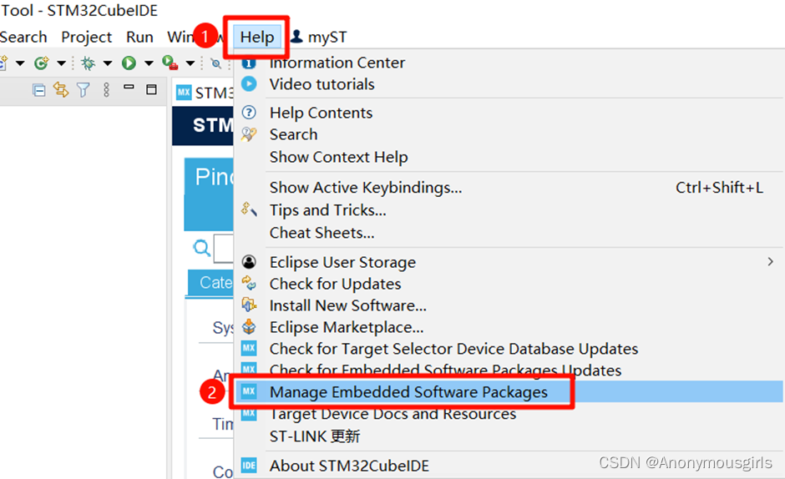Open the myST account menu
785x479 pixels.
click(319, 37)
